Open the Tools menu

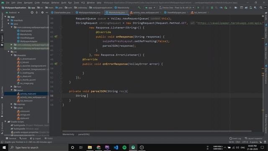[x=76, y=3]
